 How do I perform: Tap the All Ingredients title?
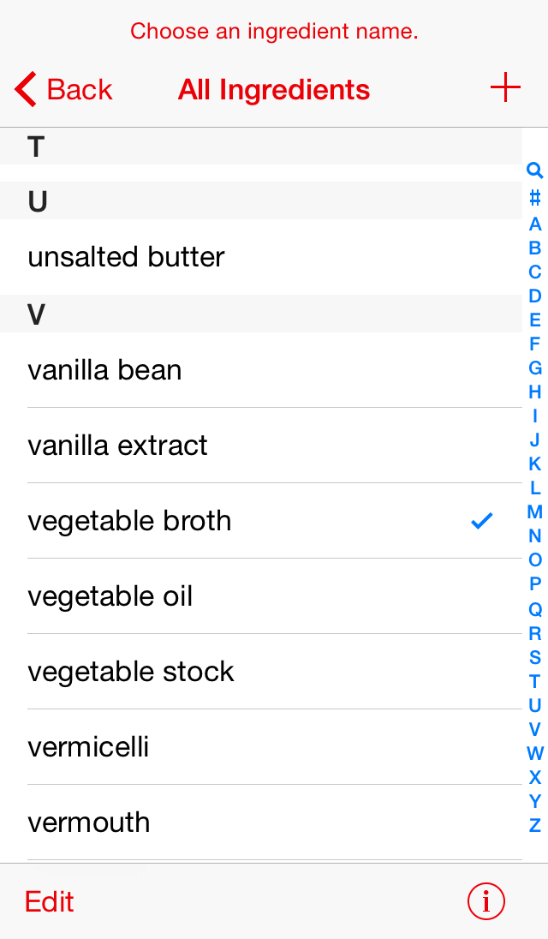click(274, 89)
